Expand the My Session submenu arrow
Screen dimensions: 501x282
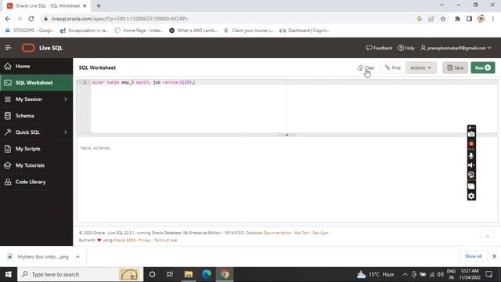click(66, 99)
